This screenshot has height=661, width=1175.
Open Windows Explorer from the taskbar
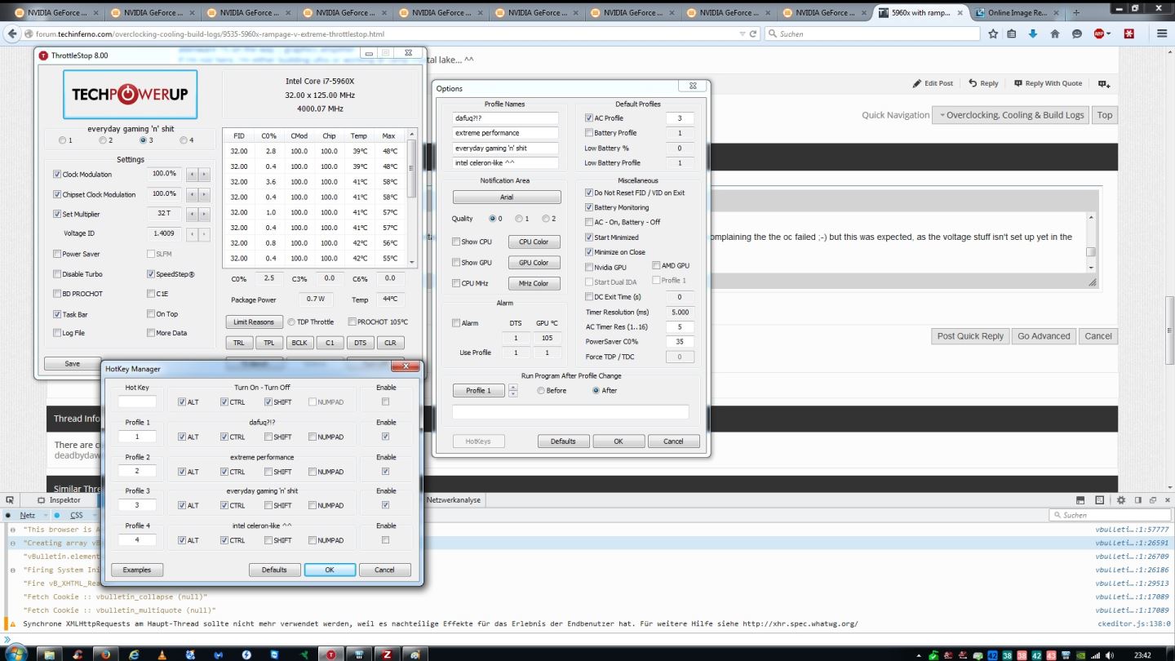pyautogui.click(x=51, y=654)
